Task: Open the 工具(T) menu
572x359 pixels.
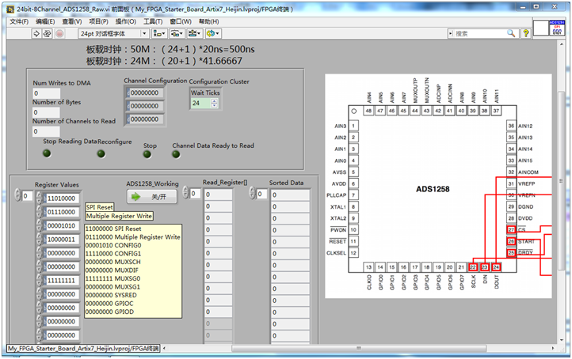Action: click(x=153, y=21)
